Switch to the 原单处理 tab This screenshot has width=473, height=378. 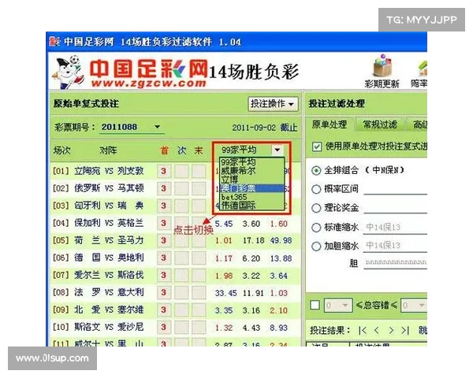(x=330, y=124)
